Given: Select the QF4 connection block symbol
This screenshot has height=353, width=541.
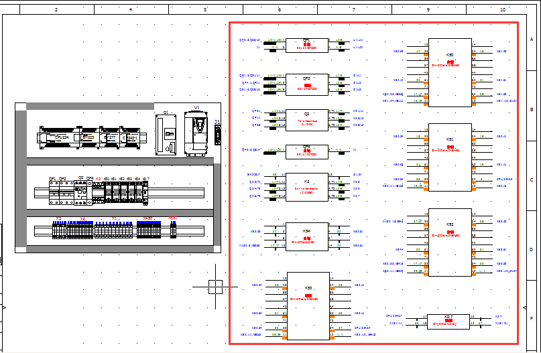Looking at the screenshot, I should (307, 152).
